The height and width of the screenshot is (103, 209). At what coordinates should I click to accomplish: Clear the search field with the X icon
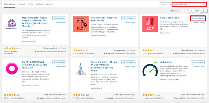click(204, 4)
